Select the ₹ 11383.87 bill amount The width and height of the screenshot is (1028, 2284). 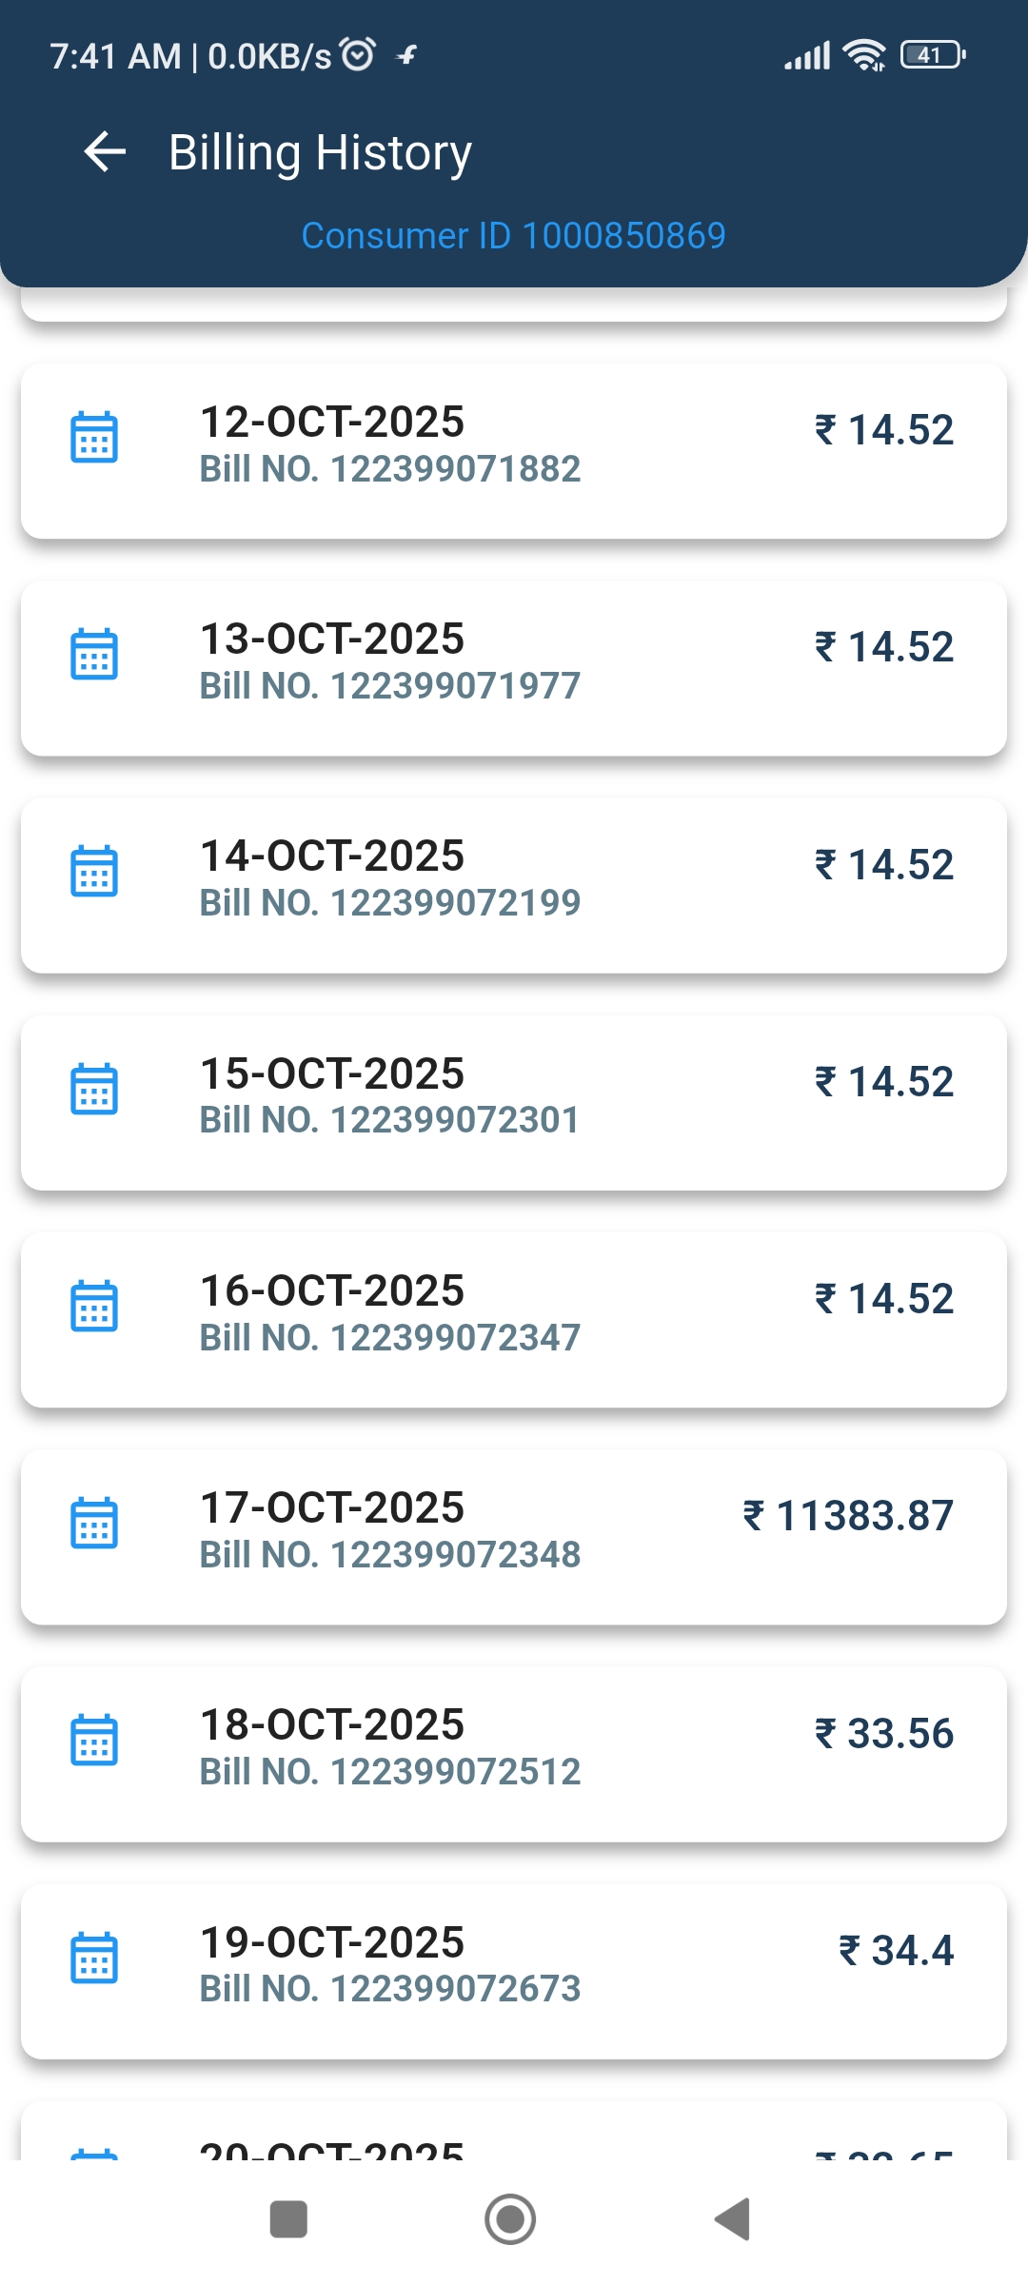[x=848, y=1516]
